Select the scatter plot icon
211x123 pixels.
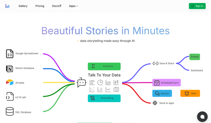[92, 89]
